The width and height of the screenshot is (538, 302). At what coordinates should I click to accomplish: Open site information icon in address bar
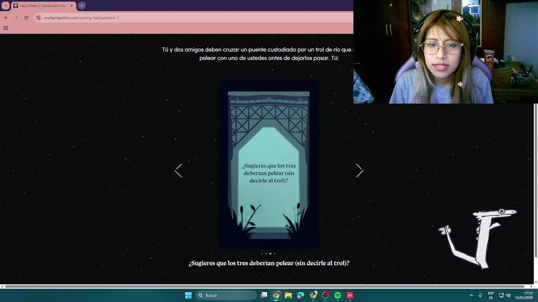pos(38,18)
